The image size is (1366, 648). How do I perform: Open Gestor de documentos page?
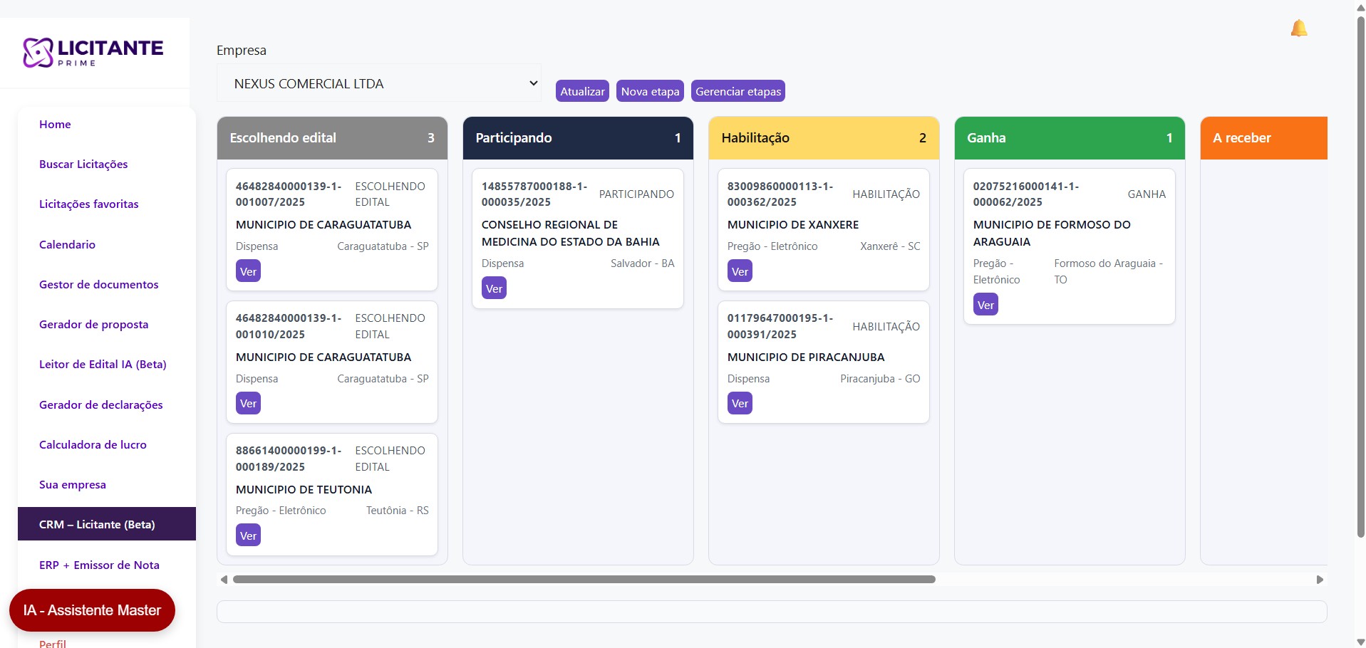[98, 284]
